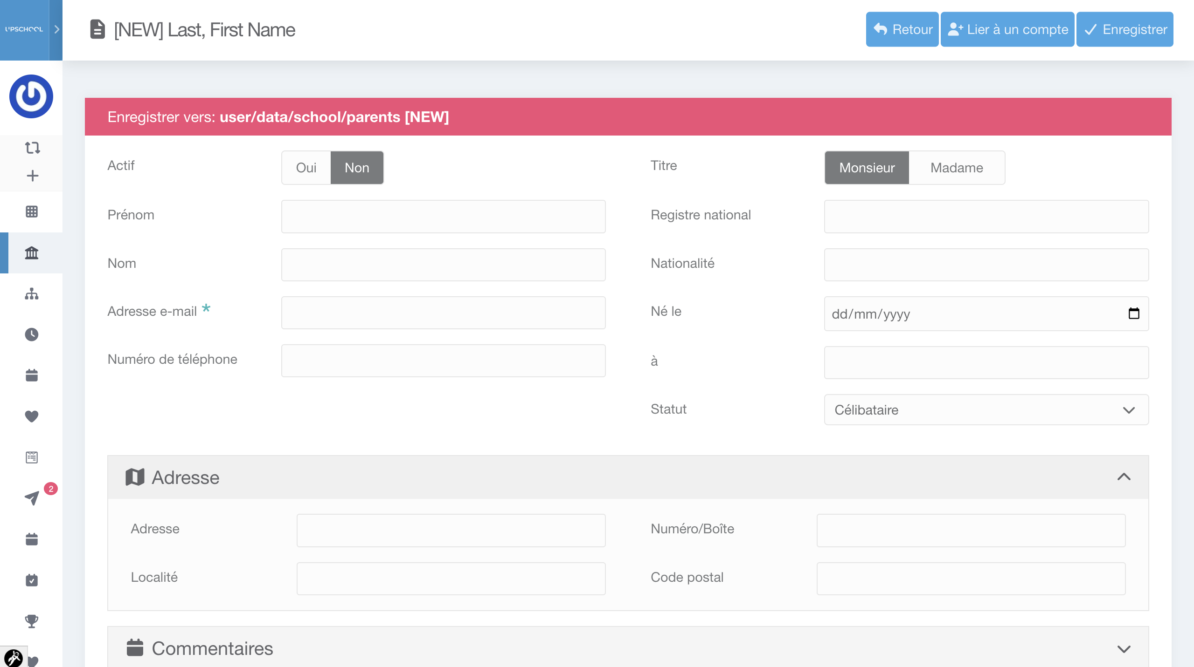1194x667 pixels.
Task: Open the list form icon in sidebar
Action: pos(32,457)
